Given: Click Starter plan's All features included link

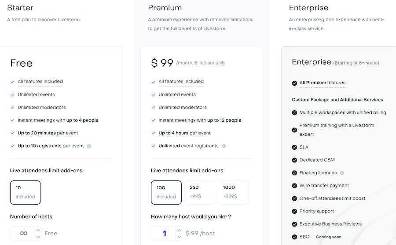Looking at the screenshot, I should coord(40,82).
